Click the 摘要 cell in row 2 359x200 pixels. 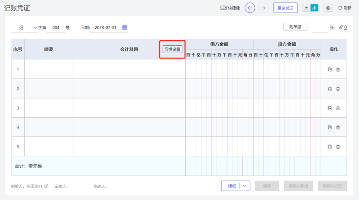pos(48,89)
